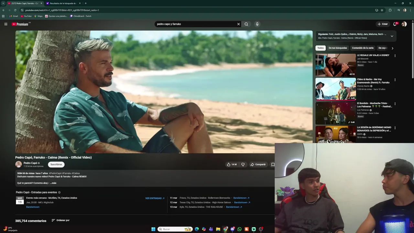Open options menu for El Bombón video
This screenshot has height=233, width=414.
pyautogui.click(x=395, y=104)
